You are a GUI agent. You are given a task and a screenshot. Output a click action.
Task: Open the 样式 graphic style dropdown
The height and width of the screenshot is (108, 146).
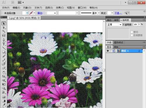click(112, 13)
